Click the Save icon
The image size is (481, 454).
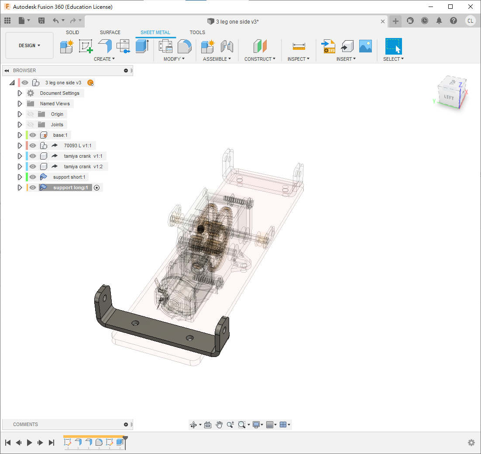41,21
